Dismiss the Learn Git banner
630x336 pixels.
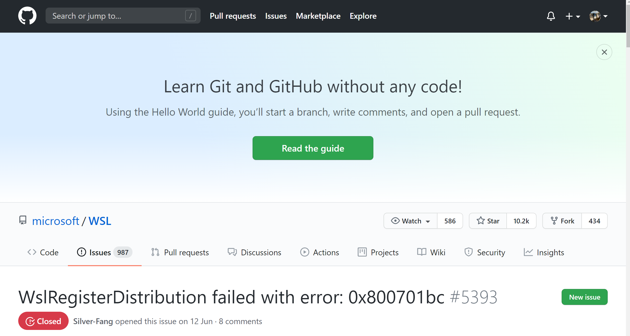(604, 52)
